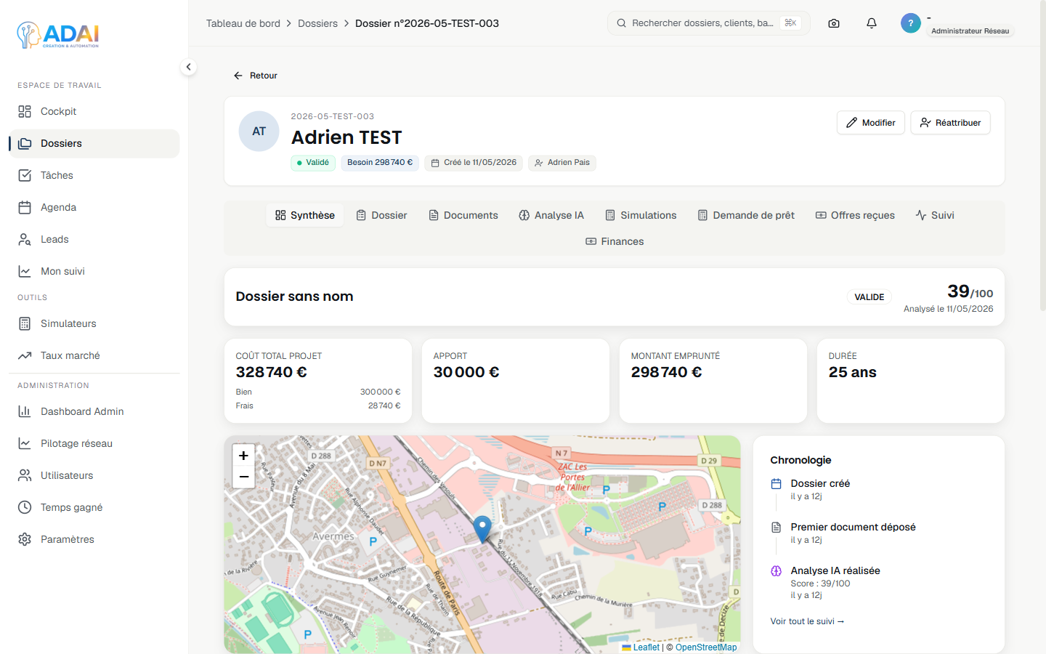Focus the search dossiers input field
This screenshot has height=654, width=1046.
click(x=708, y=23)
